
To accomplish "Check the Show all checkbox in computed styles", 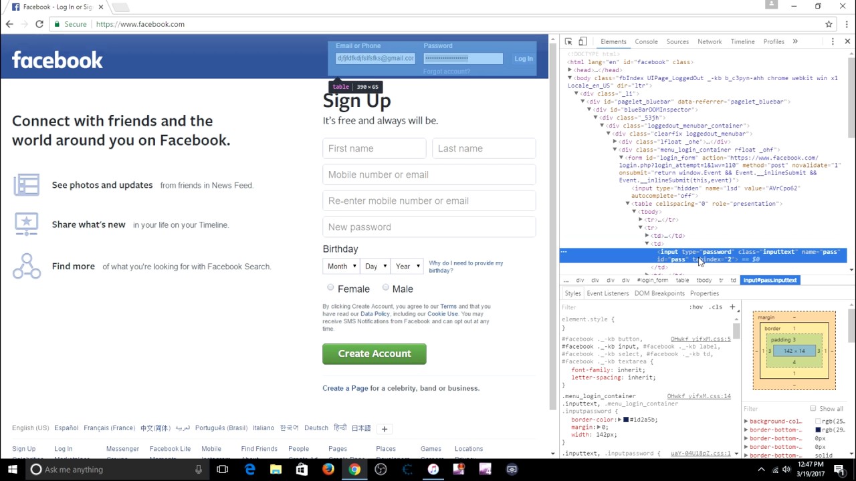I will pyautogui.click(x=813, y=408).
